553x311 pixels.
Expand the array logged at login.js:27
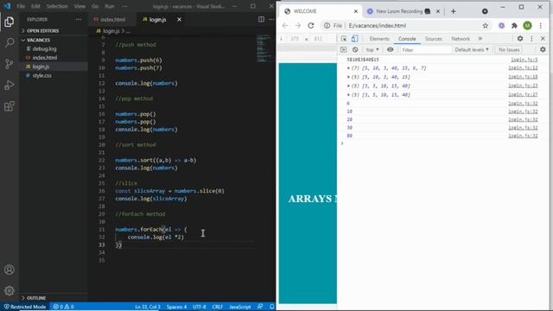348,95
